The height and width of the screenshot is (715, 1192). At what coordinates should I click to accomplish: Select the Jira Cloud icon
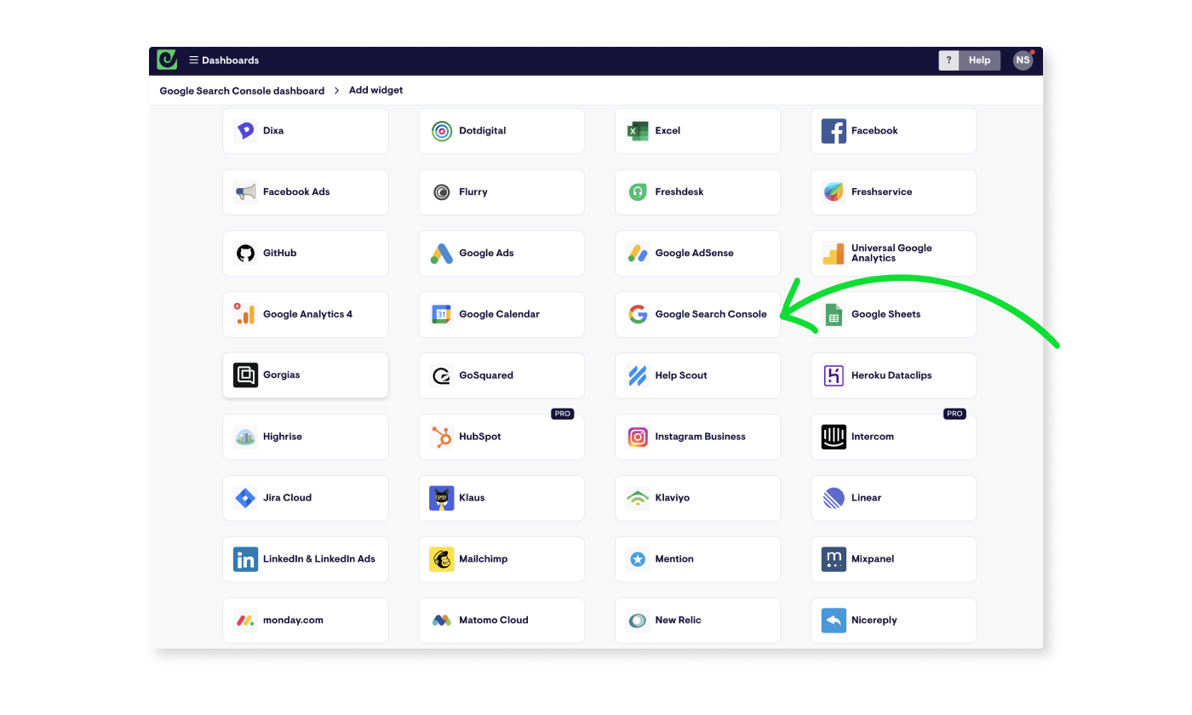point(246,498)
